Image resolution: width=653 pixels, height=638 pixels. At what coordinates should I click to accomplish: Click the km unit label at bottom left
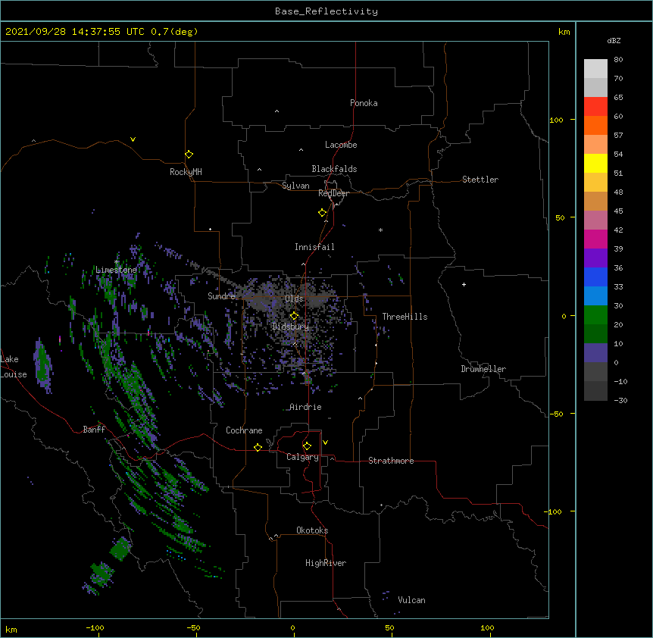click(x=11, y=629)
